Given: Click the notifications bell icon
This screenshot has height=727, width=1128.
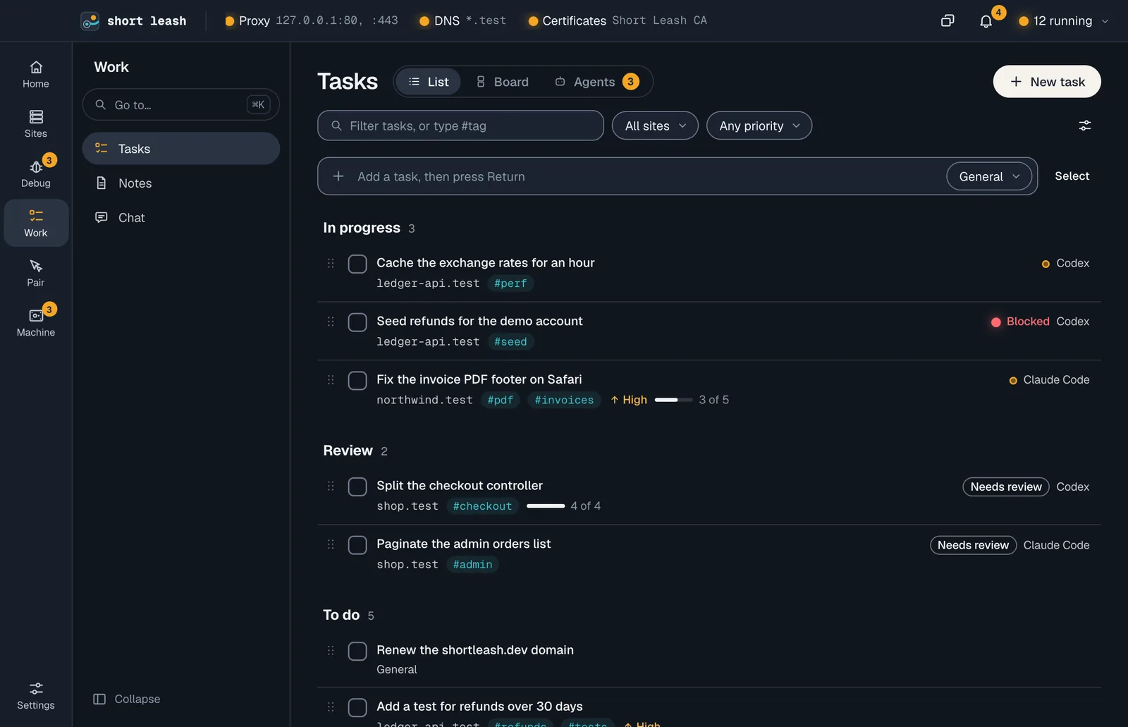Looking at the screenshot, I should (x=986, y=21).
